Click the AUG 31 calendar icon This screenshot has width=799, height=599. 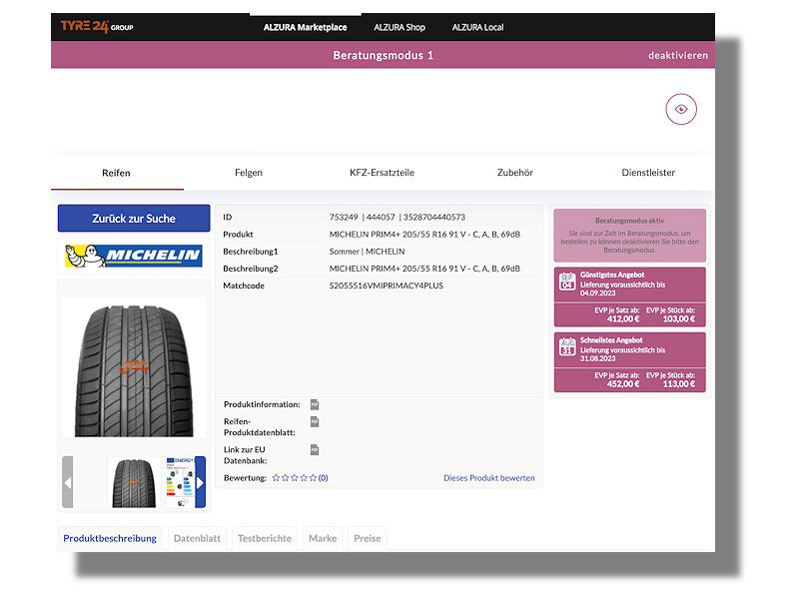(x=567, y=346)
